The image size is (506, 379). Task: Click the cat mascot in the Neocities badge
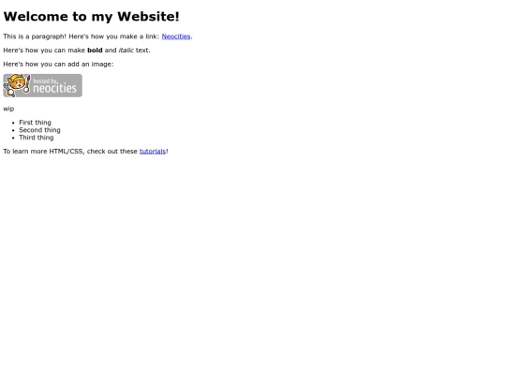[16, 83]
